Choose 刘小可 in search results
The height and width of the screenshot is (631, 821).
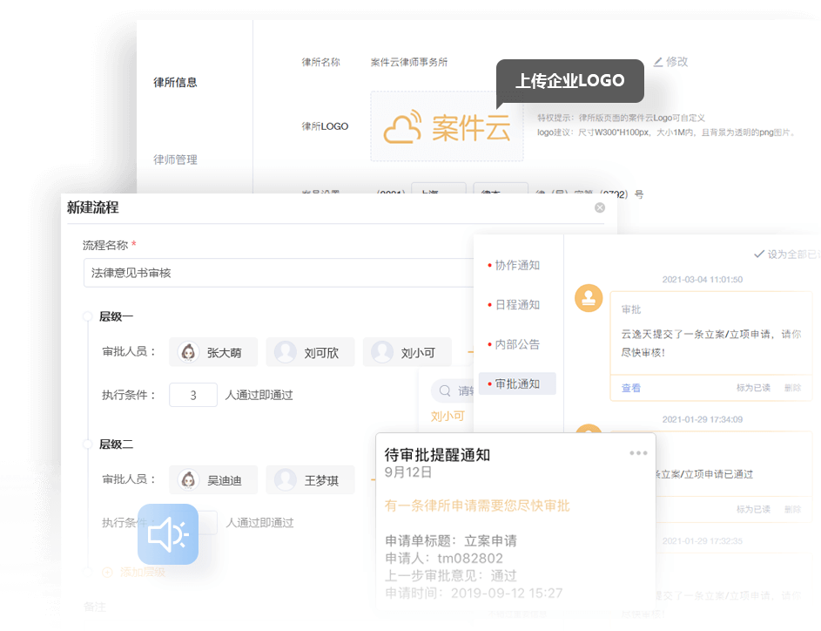(448, 416)
